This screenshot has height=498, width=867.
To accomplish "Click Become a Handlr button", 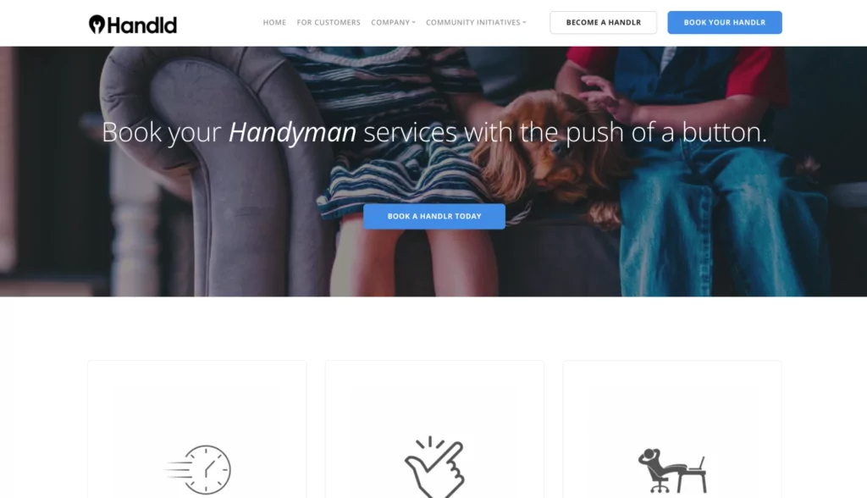I will pos(603,23).
